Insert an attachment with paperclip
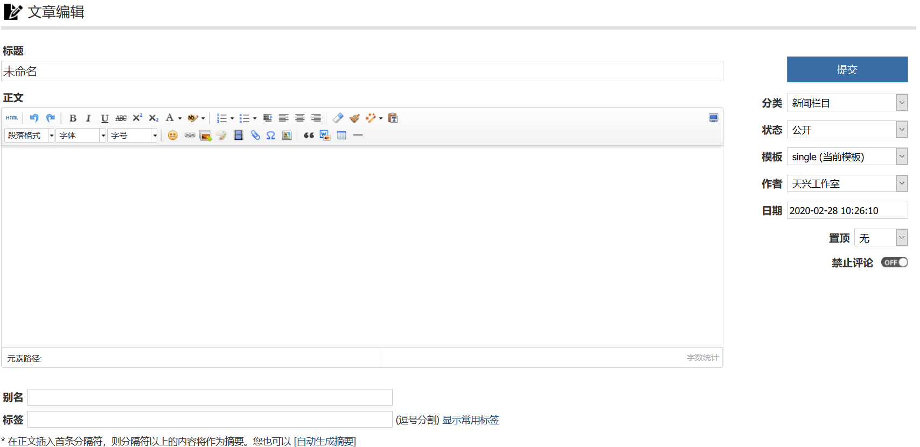920x447 pixels. click(x=255, y=135)
